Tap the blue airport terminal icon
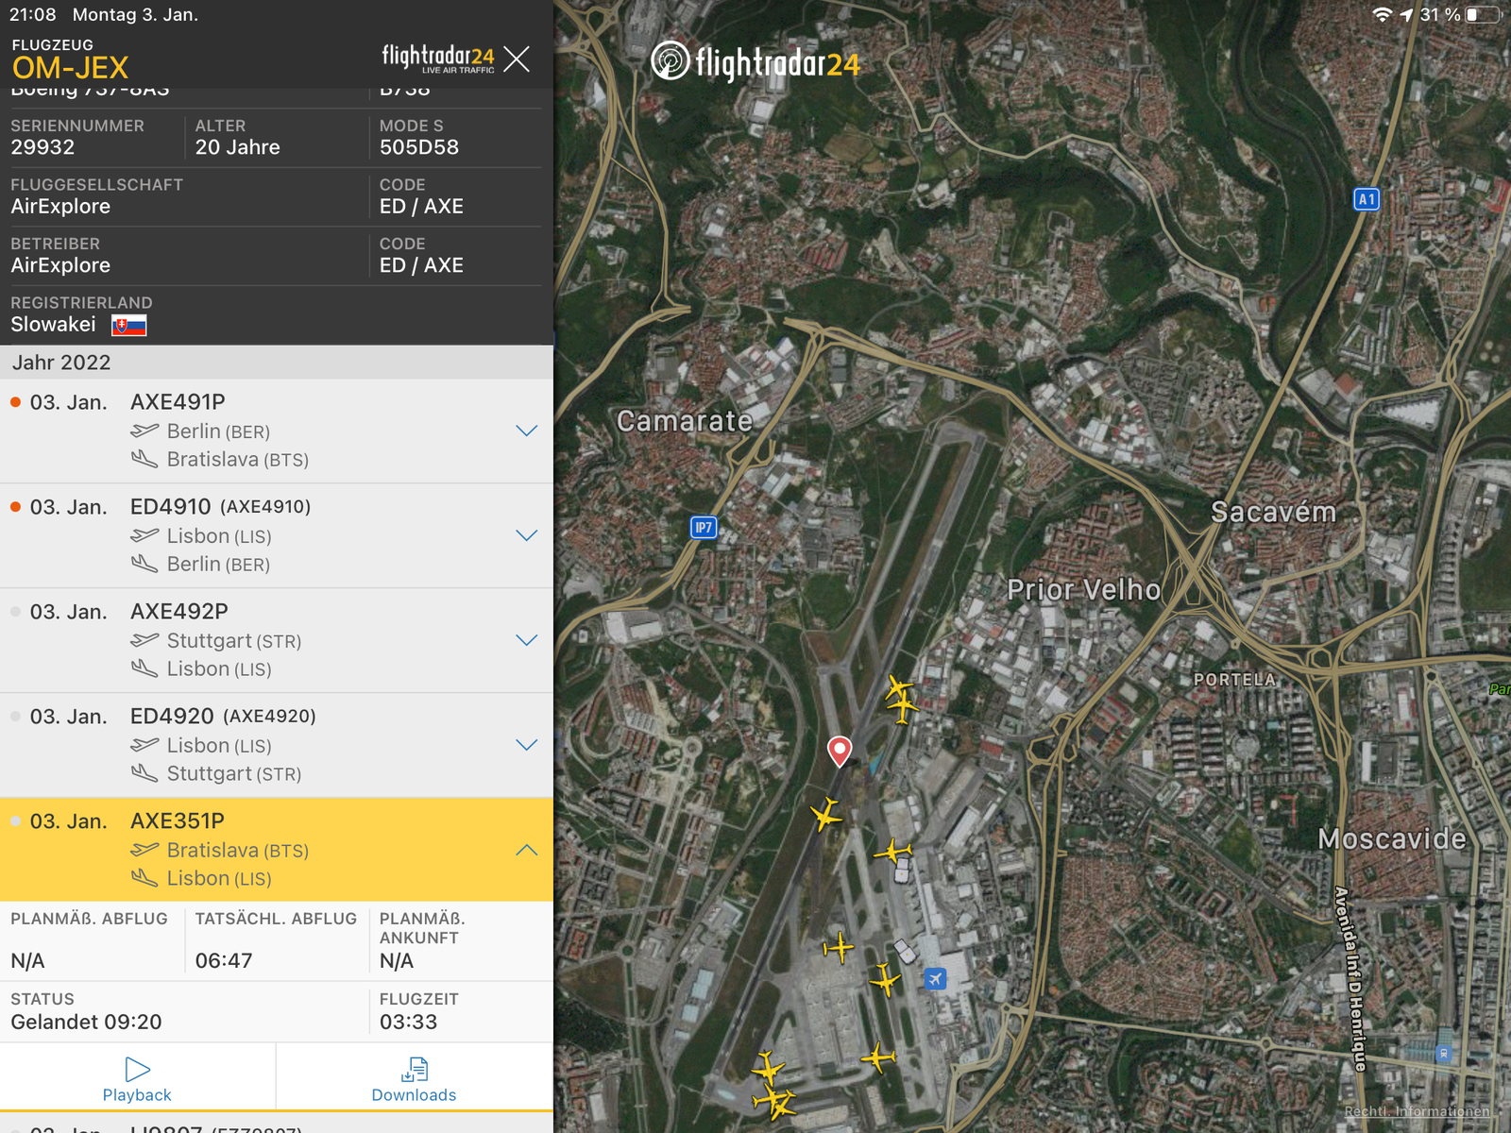The width and height of the screenshot is (1511, 1133). (x=935, y=978)
